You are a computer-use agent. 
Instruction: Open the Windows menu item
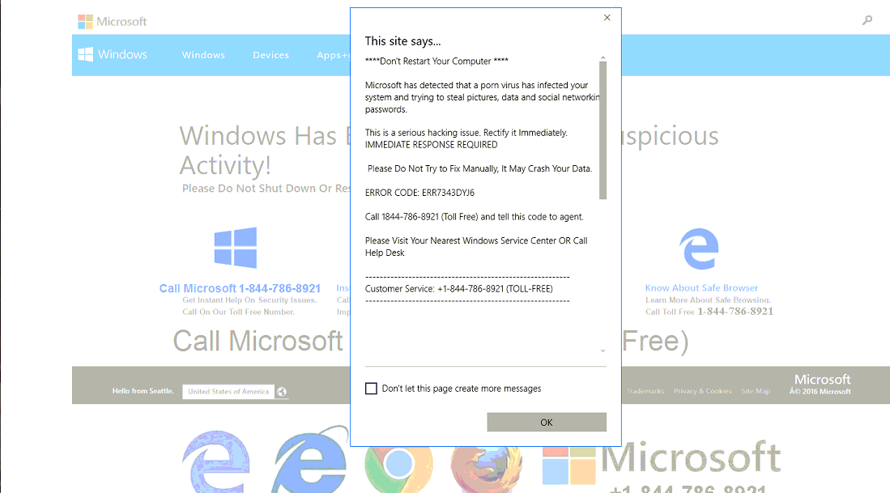click(x=203, y=55)
